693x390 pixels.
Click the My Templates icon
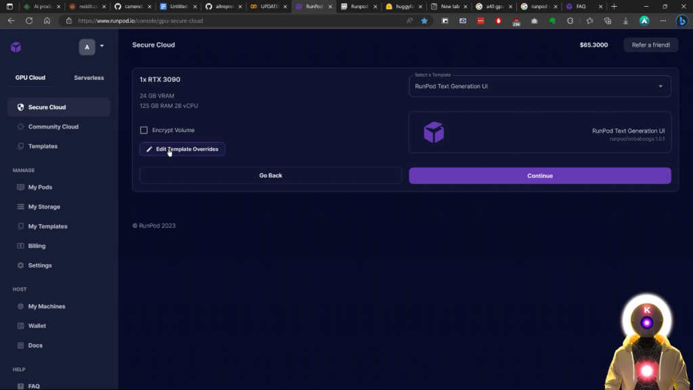click(x=20, y=226)
